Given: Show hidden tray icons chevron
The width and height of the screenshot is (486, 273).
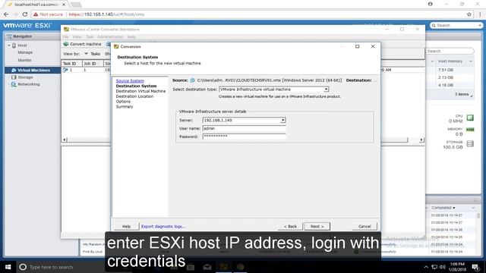Looking at the screenshot, I should coord(426,267).
